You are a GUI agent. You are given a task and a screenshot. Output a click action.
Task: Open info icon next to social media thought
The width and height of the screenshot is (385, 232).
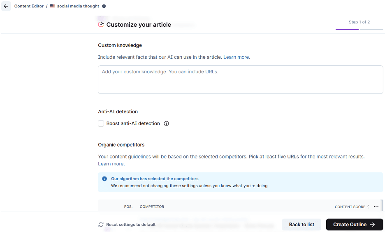click(x=104, y=6)
